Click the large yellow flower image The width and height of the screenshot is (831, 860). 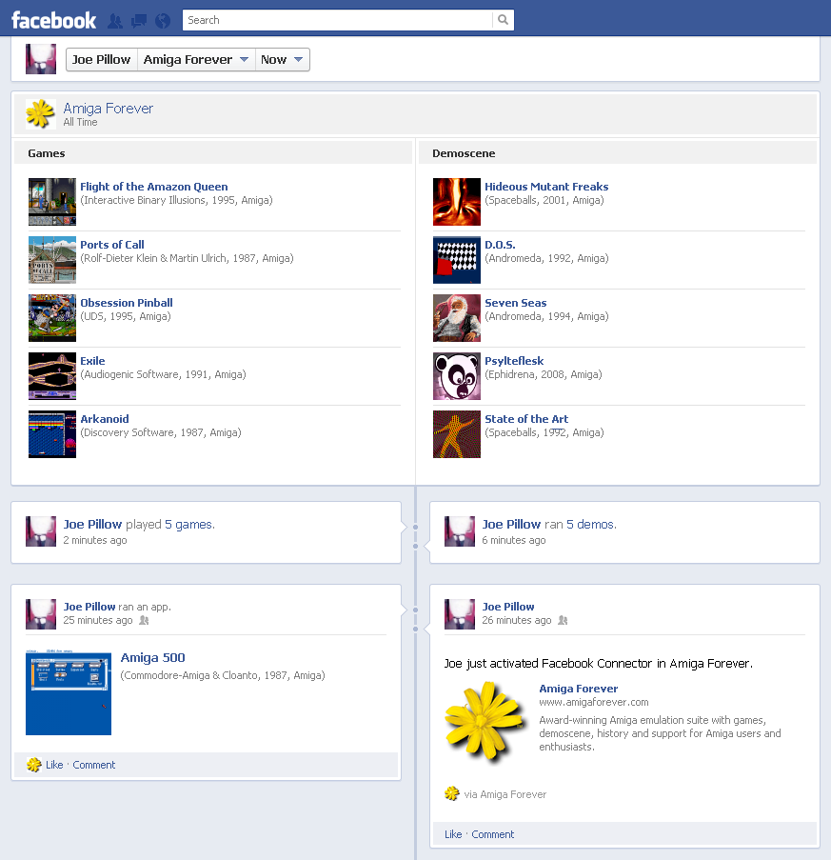click(x=485, y=722)
